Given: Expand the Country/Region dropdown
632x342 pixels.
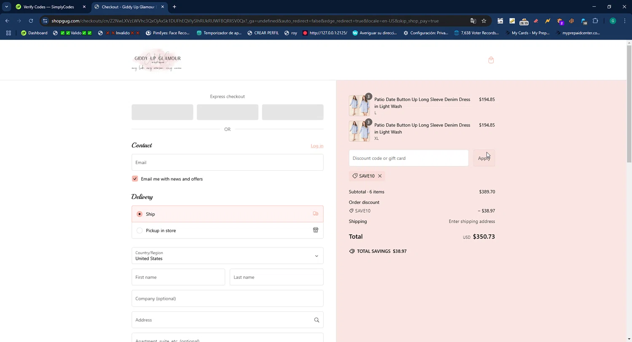Looking at the screenshot, I should (x=228, y=256).
